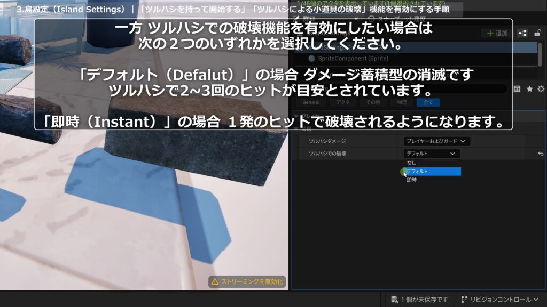Click the revision control branch icon
547x307 pixels.
pos(464,300)
